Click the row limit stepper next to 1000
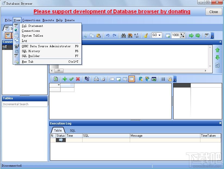 coord(182,35)
